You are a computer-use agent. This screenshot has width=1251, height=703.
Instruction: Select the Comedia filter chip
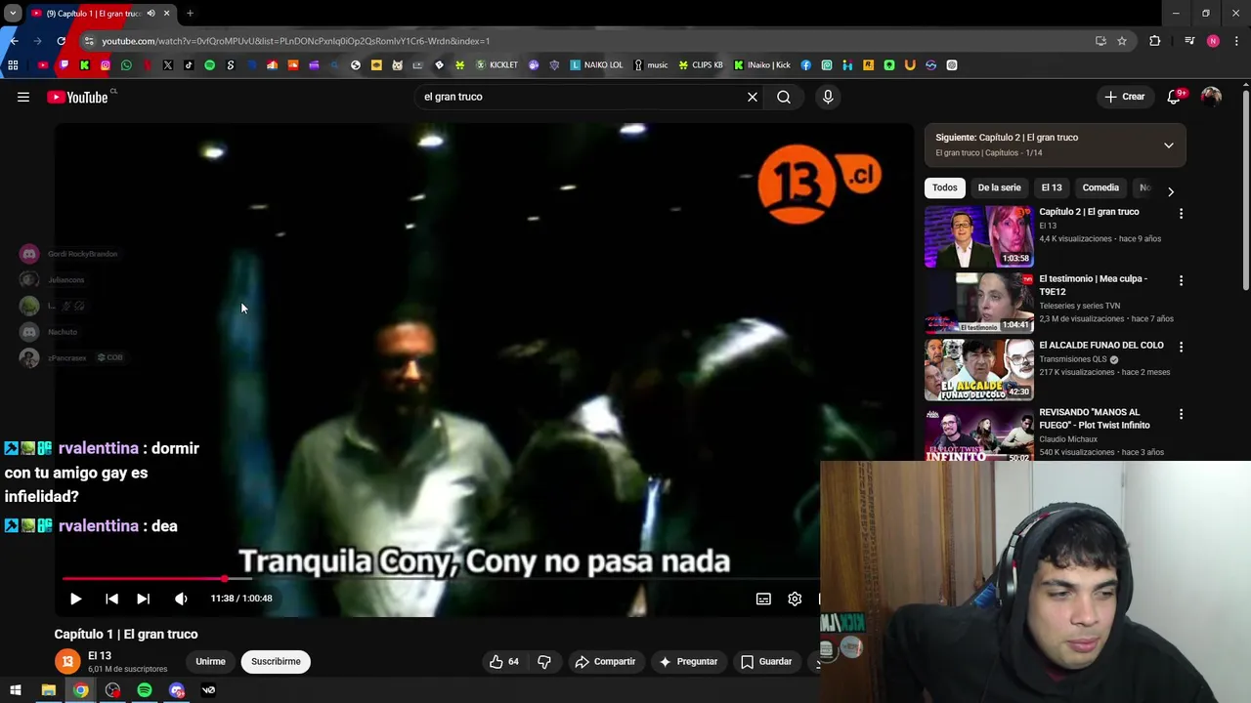1100,187
